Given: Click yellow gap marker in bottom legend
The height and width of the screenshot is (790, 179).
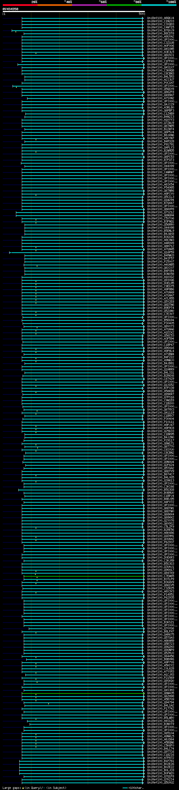Looking at the screenshot, I should pyautogui.click(x=23, y=788).
